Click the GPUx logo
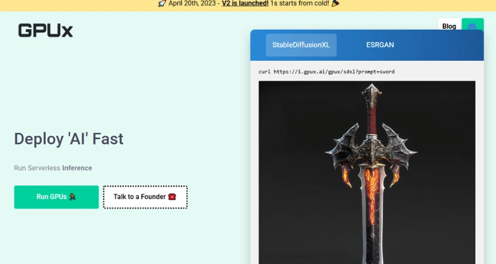This screenshot has width=496, height=264. click(x=45, y=30)
